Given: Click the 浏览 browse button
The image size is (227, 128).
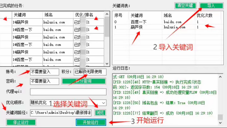Looking at the screenshot, I should 100,113.
